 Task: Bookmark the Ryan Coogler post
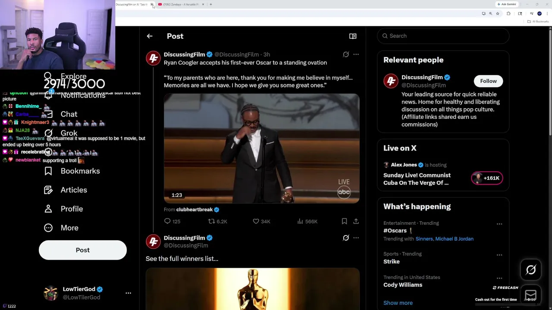[x=344, y=221]
